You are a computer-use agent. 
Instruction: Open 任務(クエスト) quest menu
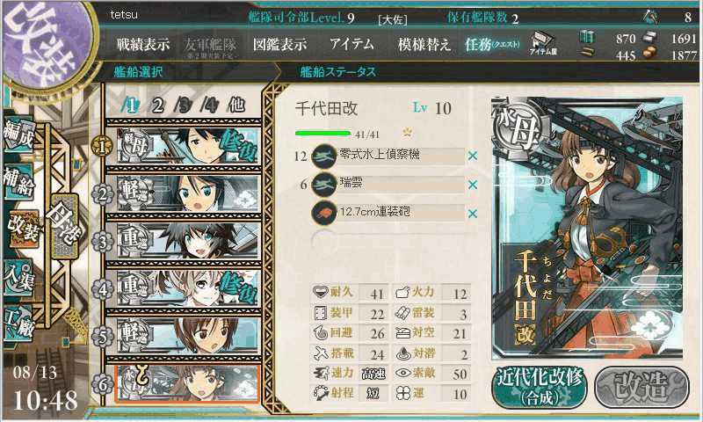click(x=492, y=44)
